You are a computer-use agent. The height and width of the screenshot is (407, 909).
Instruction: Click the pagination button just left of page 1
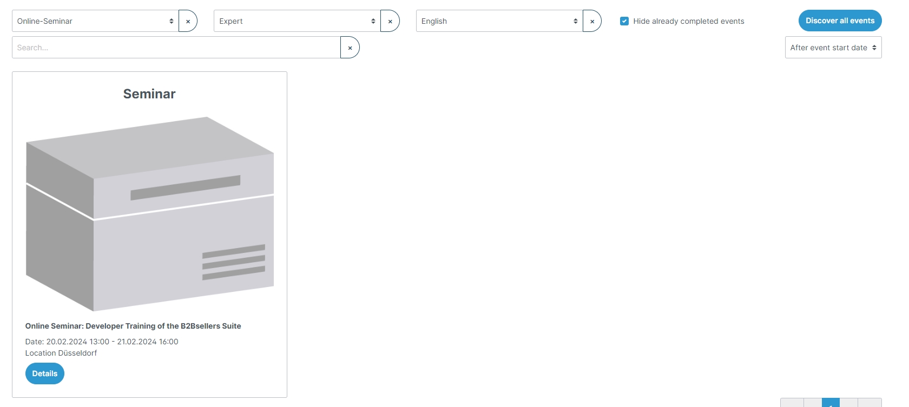tap(813, 403)
